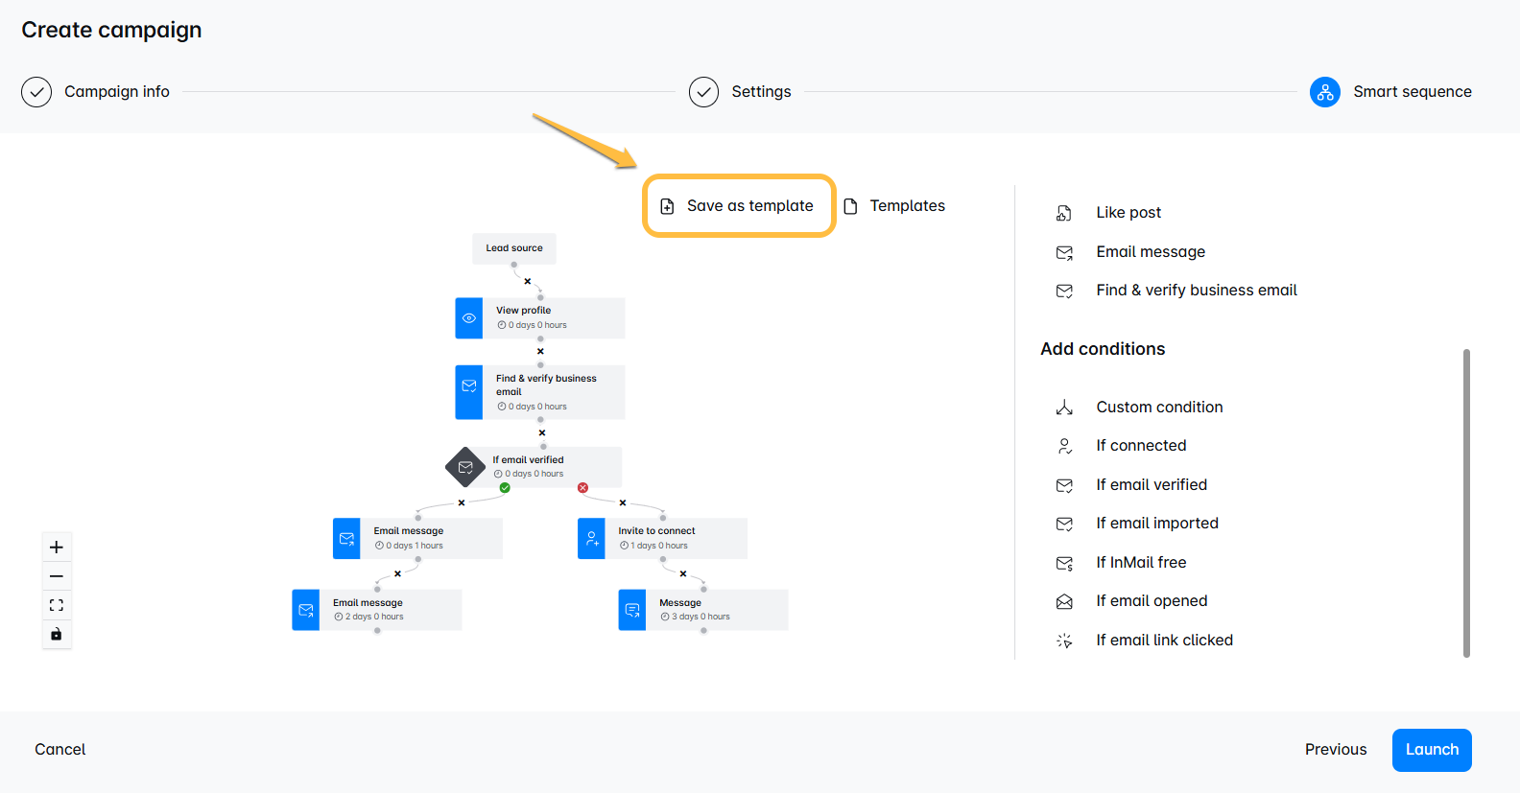Go back with the Previous button
Viewport: 1520px width, 793px height.
click(1336, 750)
